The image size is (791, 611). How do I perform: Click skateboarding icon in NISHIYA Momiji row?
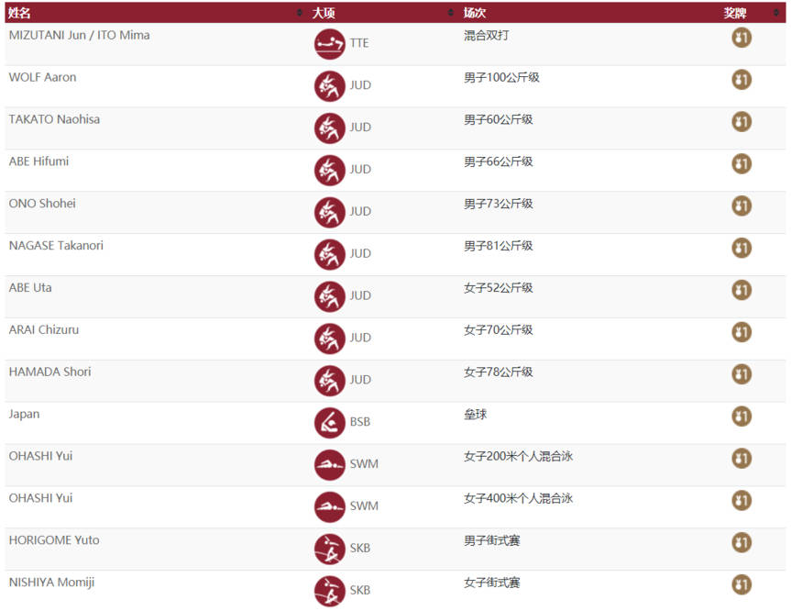click(329, 591)
